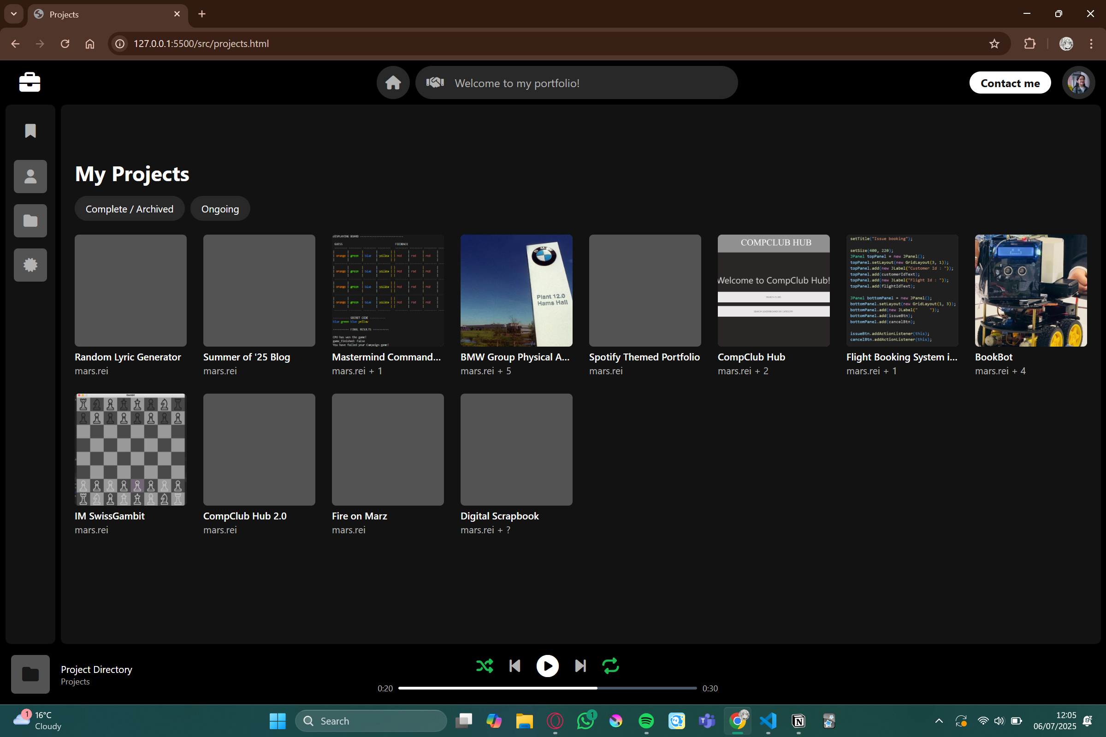Toggle shuffle in the player bar

coord(484,666)
